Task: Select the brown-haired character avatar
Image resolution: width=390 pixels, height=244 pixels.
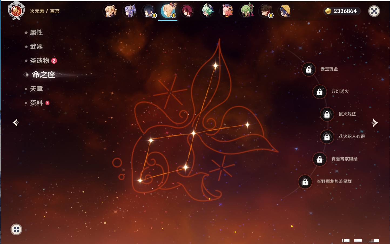Action: point(266,11)
